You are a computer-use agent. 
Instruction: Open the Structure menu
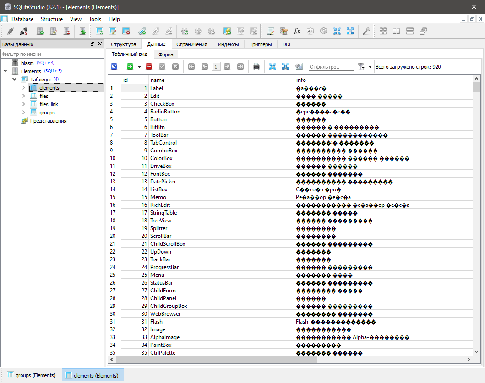point(52,19)
